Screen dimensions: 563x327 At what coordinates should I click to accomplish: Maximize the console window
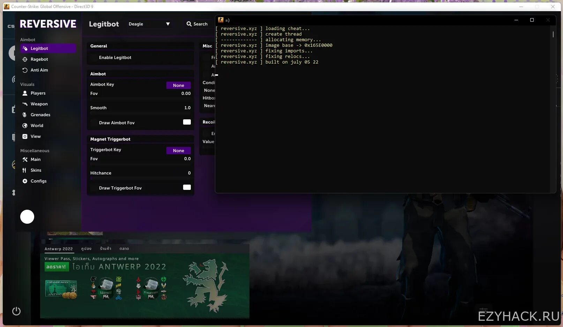click(x=532, y=20)
